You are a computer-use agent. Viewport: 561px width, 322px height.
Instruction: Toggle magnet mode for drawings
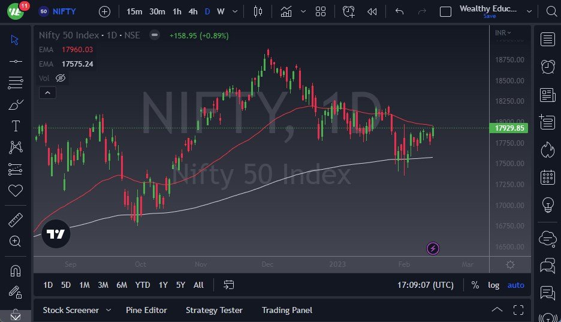(x=15, y=271)
